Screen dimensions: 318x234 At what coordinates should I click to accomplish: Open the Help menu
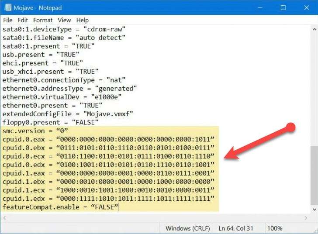(82, 20)
